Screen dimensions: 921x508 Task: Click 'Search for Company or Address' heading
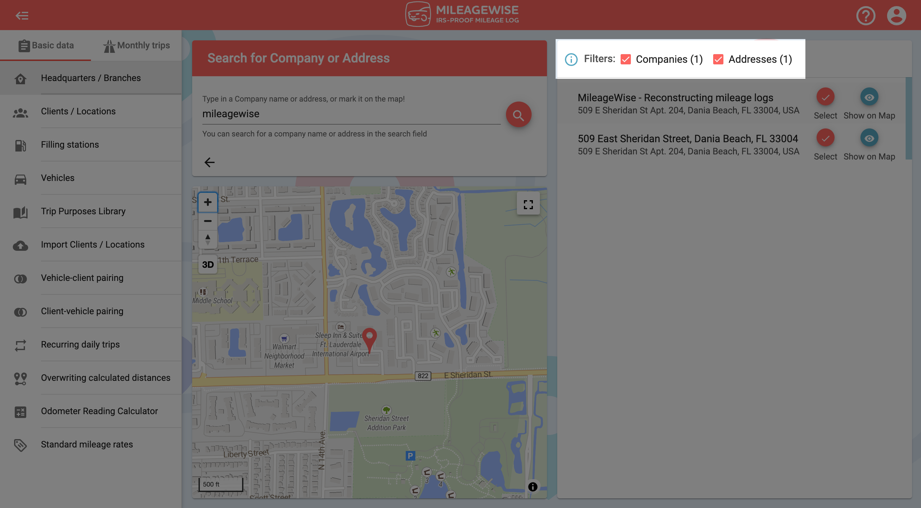298,58
